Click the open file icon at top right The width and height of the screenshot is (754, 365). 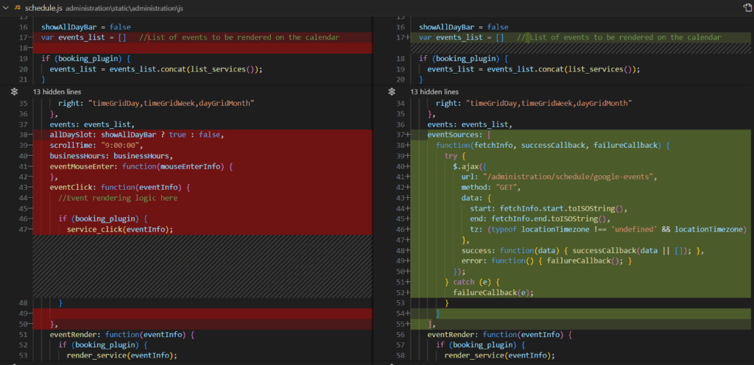tap(747, 7)
